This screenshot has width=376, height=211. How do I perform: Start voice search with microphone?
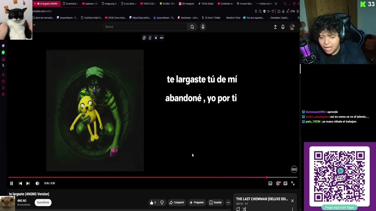[x=203, y=27]
